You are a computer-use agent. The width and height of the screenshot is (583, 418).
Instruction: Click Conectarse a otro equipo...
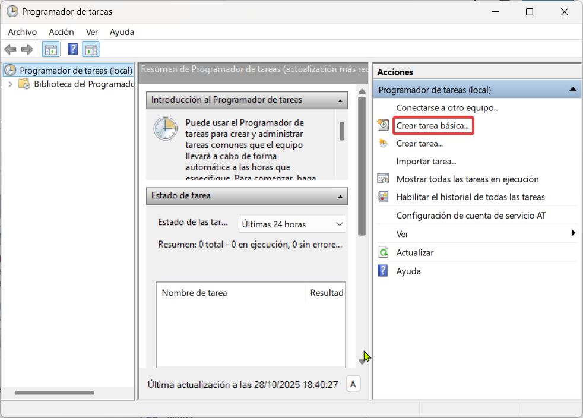tap(447, 108)
